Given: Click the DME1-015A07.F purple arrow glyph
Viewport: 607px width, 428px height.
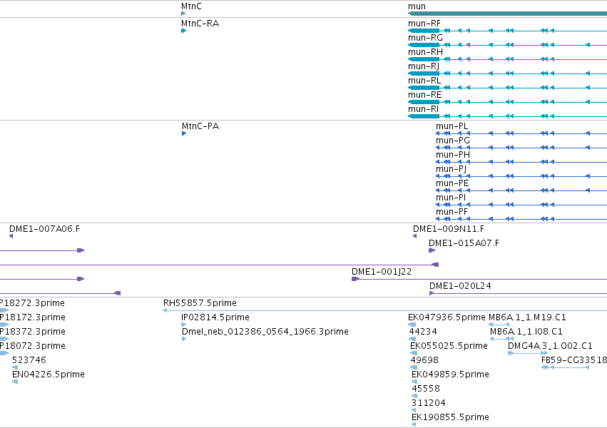Looking at the screenshot, I should (432, 250).
